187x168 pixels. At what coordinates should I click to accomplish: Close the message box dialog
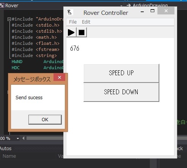[x=60, y=77]
